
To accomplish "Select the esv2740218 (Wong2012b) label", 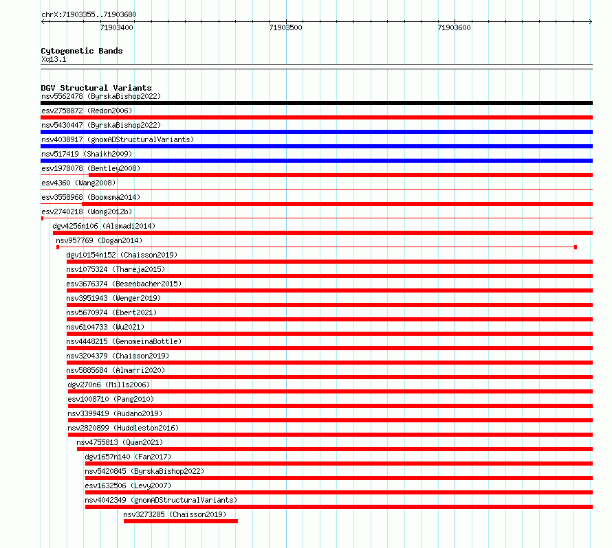I will tap(87, 212).
